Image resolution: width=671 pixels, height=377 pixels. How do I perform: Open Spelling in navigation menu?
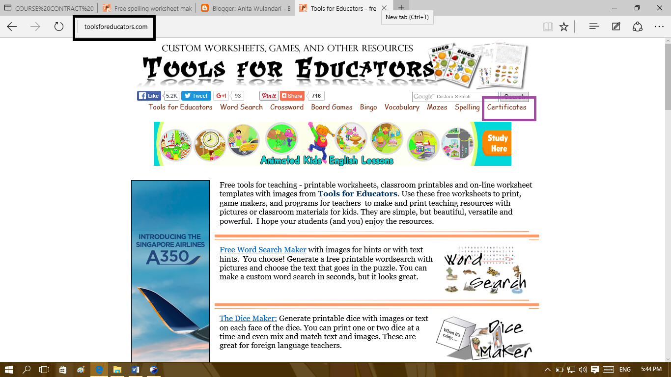tap(467, 107)
